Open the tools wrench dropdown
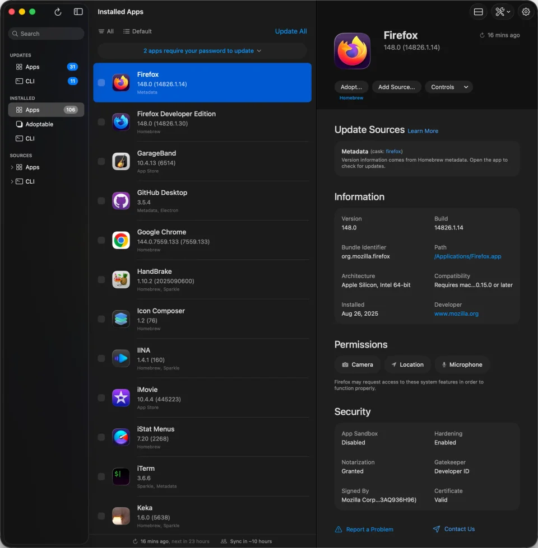This screenshot has width=538, height=548. point(503,12)
